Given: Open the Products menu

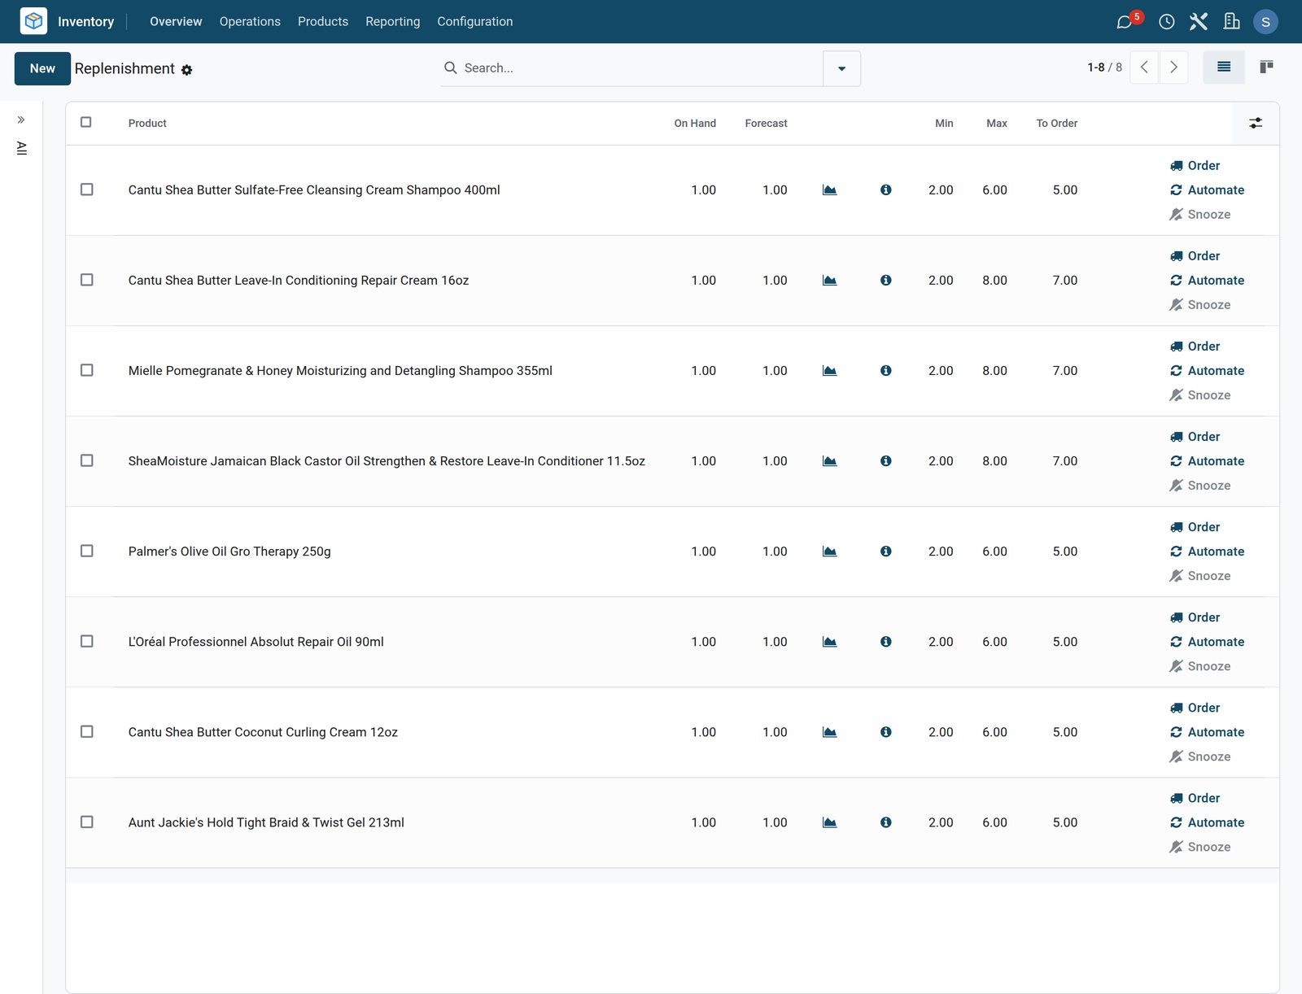Looking at the screenshot, I should point(323,22).
